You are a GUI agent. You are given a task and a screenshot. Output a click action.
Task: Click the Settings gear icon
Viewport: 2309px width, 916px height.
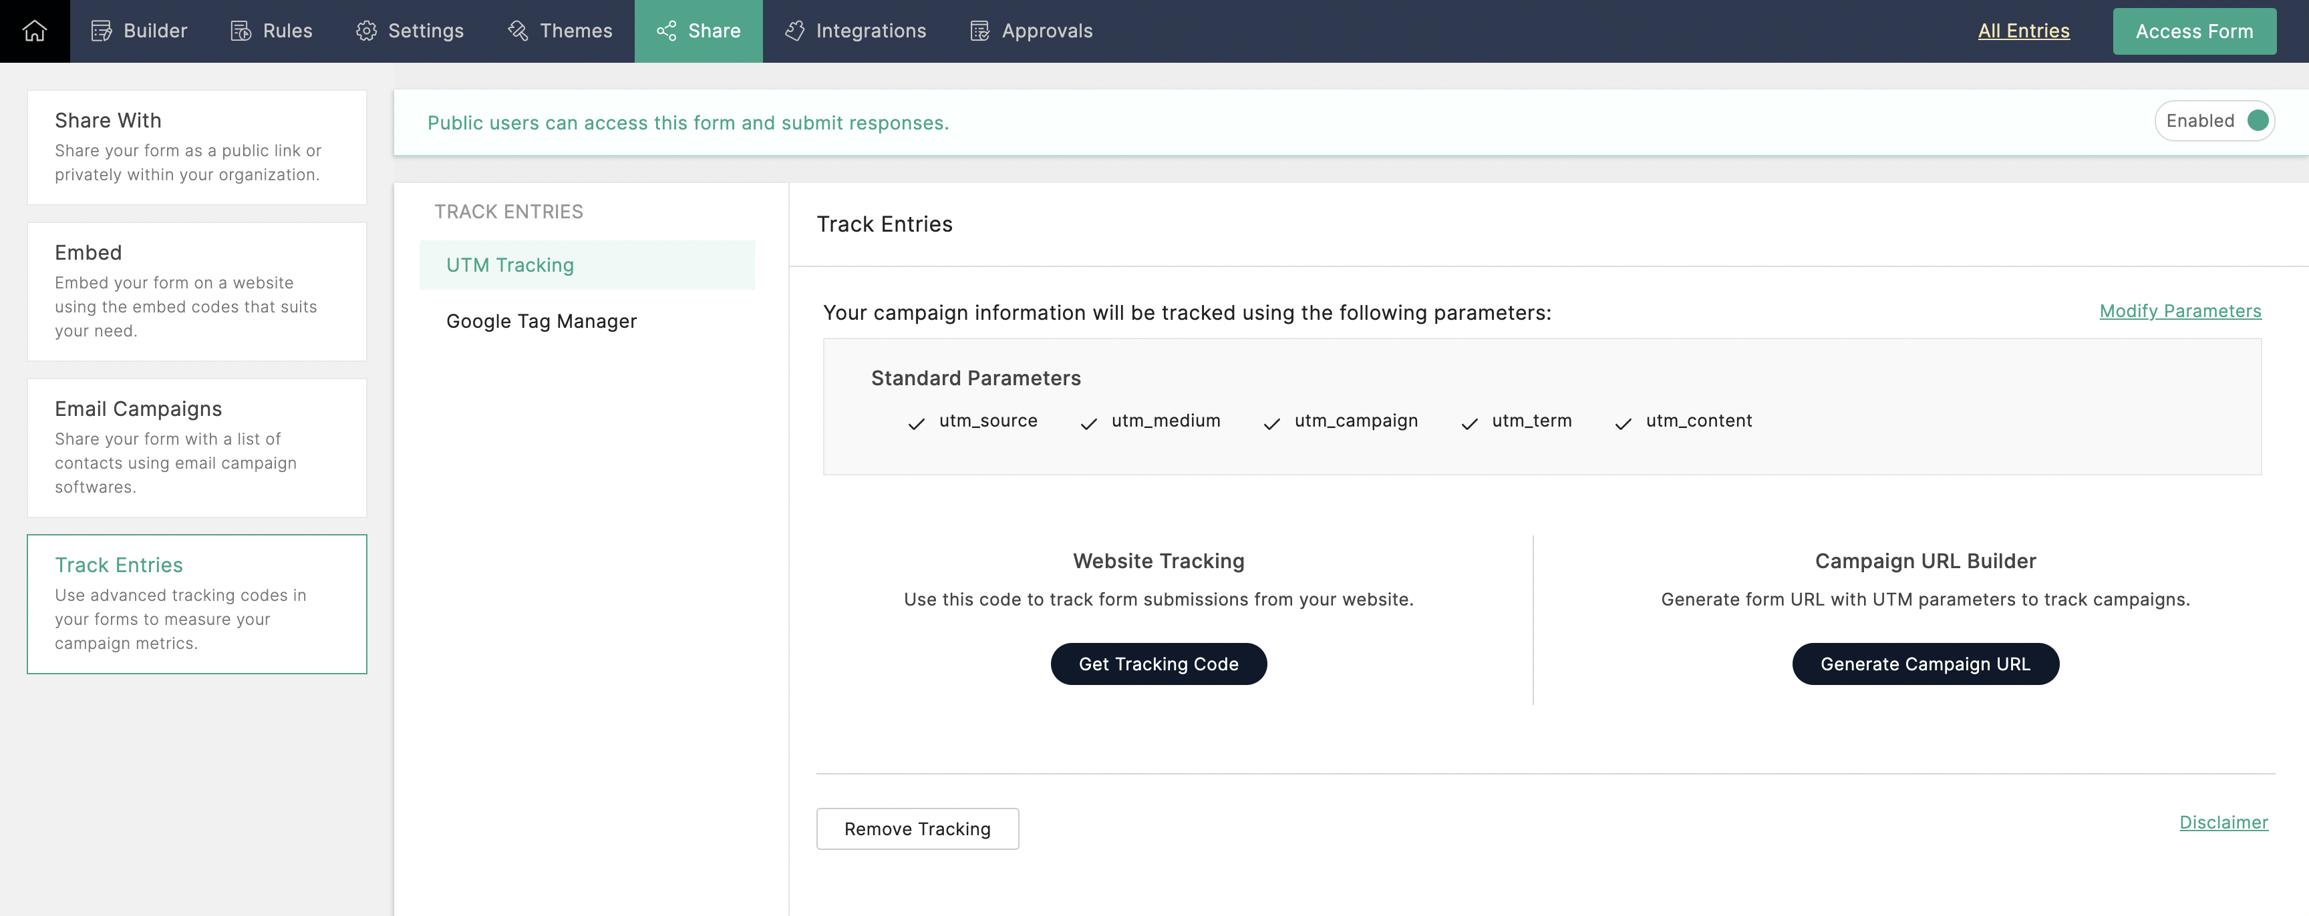coord(365,31)
